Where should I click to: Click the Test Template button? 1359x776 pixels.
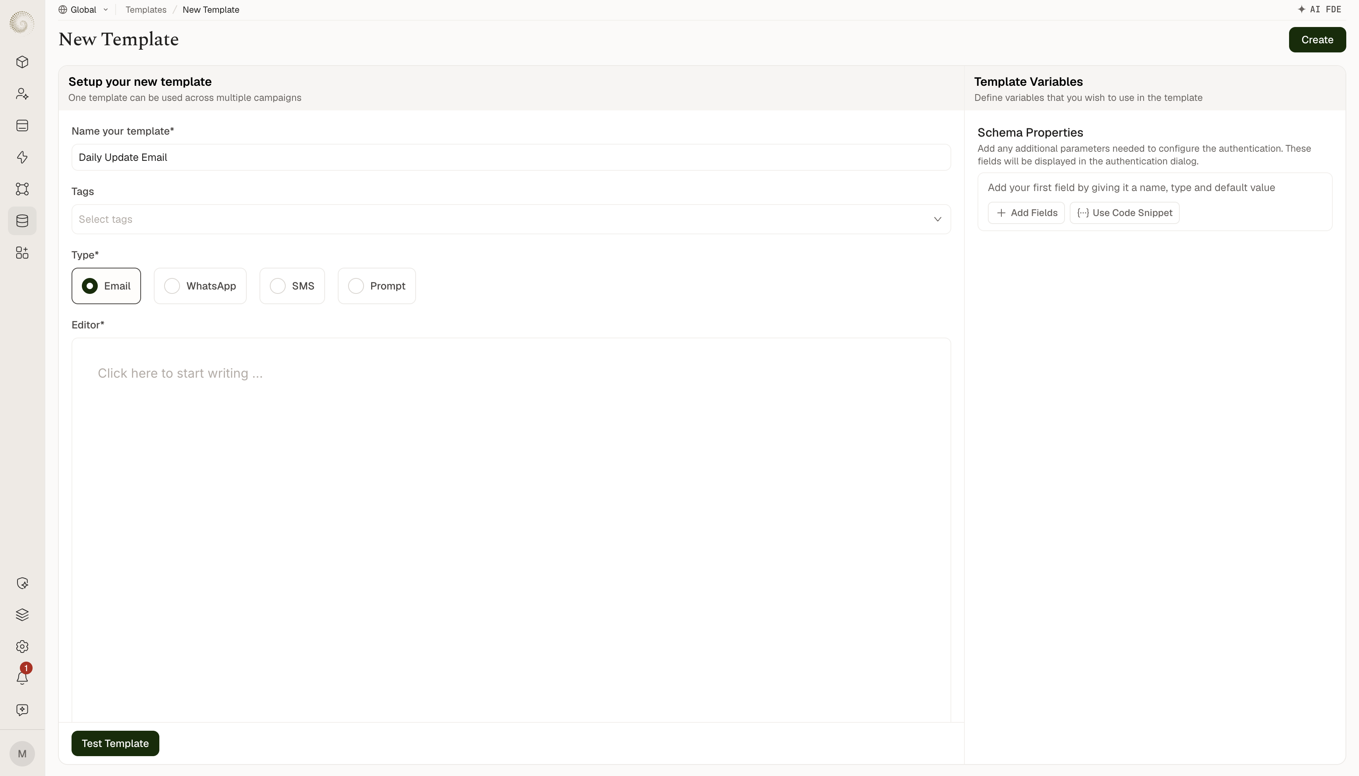[115, 743]
